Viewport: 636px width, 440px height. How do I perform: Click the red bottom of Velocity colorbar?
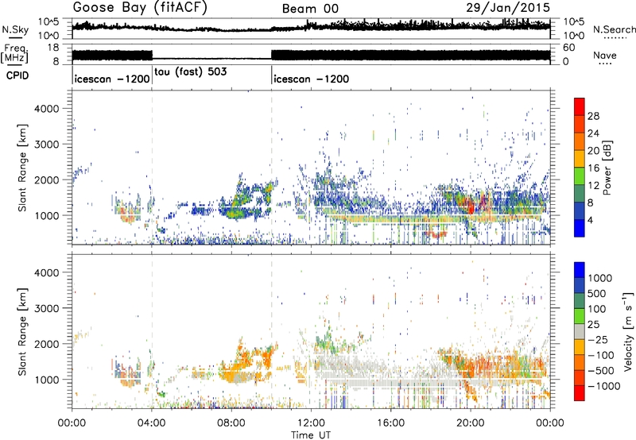pos(580,393)
